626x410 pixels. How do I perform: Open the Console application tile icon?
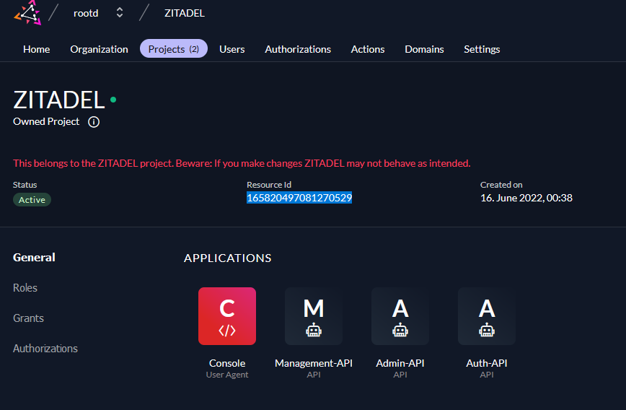227,316
